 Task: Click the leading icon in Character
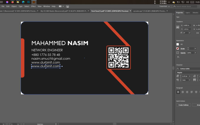pos(194,76)
